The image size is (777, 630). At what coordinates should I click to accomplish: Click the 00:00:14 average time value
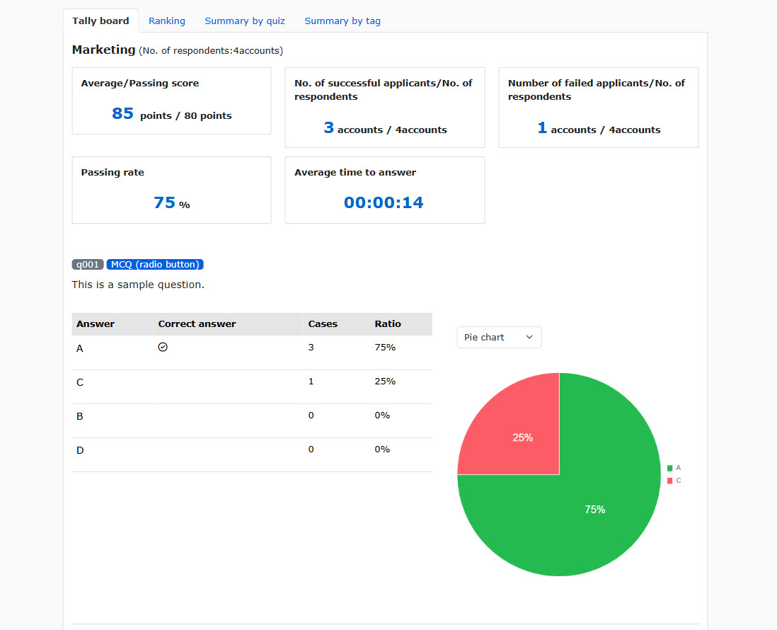pos(384,203)
